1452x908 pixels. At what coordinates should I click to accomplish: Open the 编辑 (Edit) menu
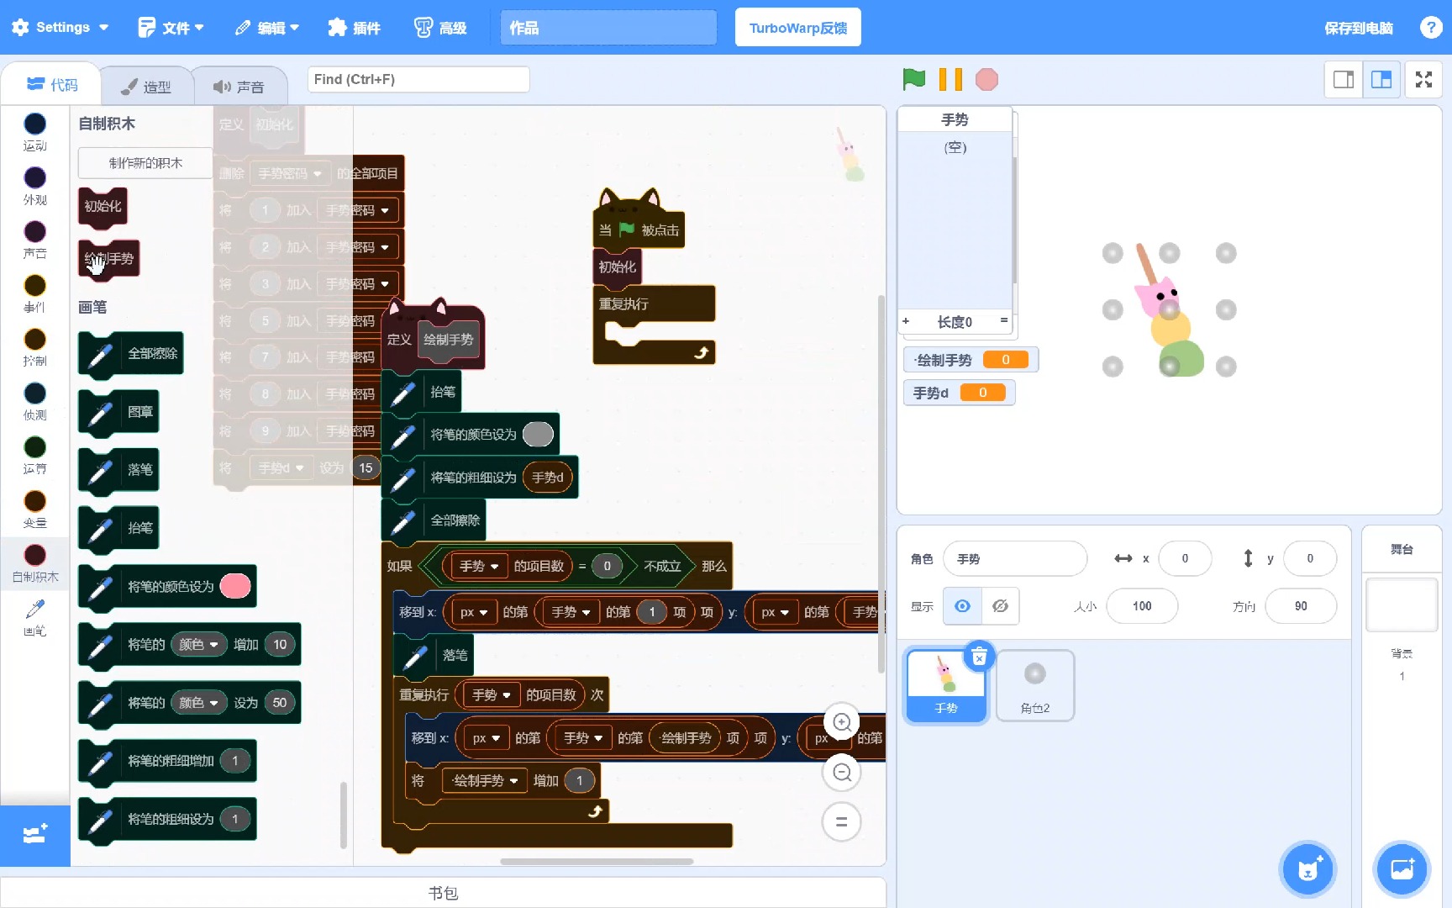(x=267, y=28)
